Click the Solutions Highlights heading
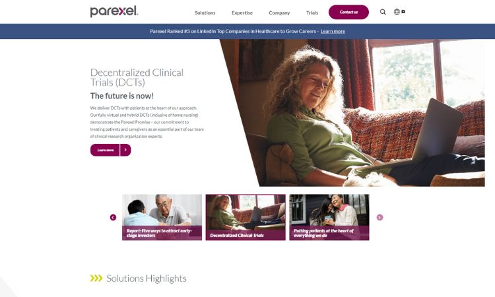The width and height of the screenshot is (495, 297). click(x=146, y=279)
